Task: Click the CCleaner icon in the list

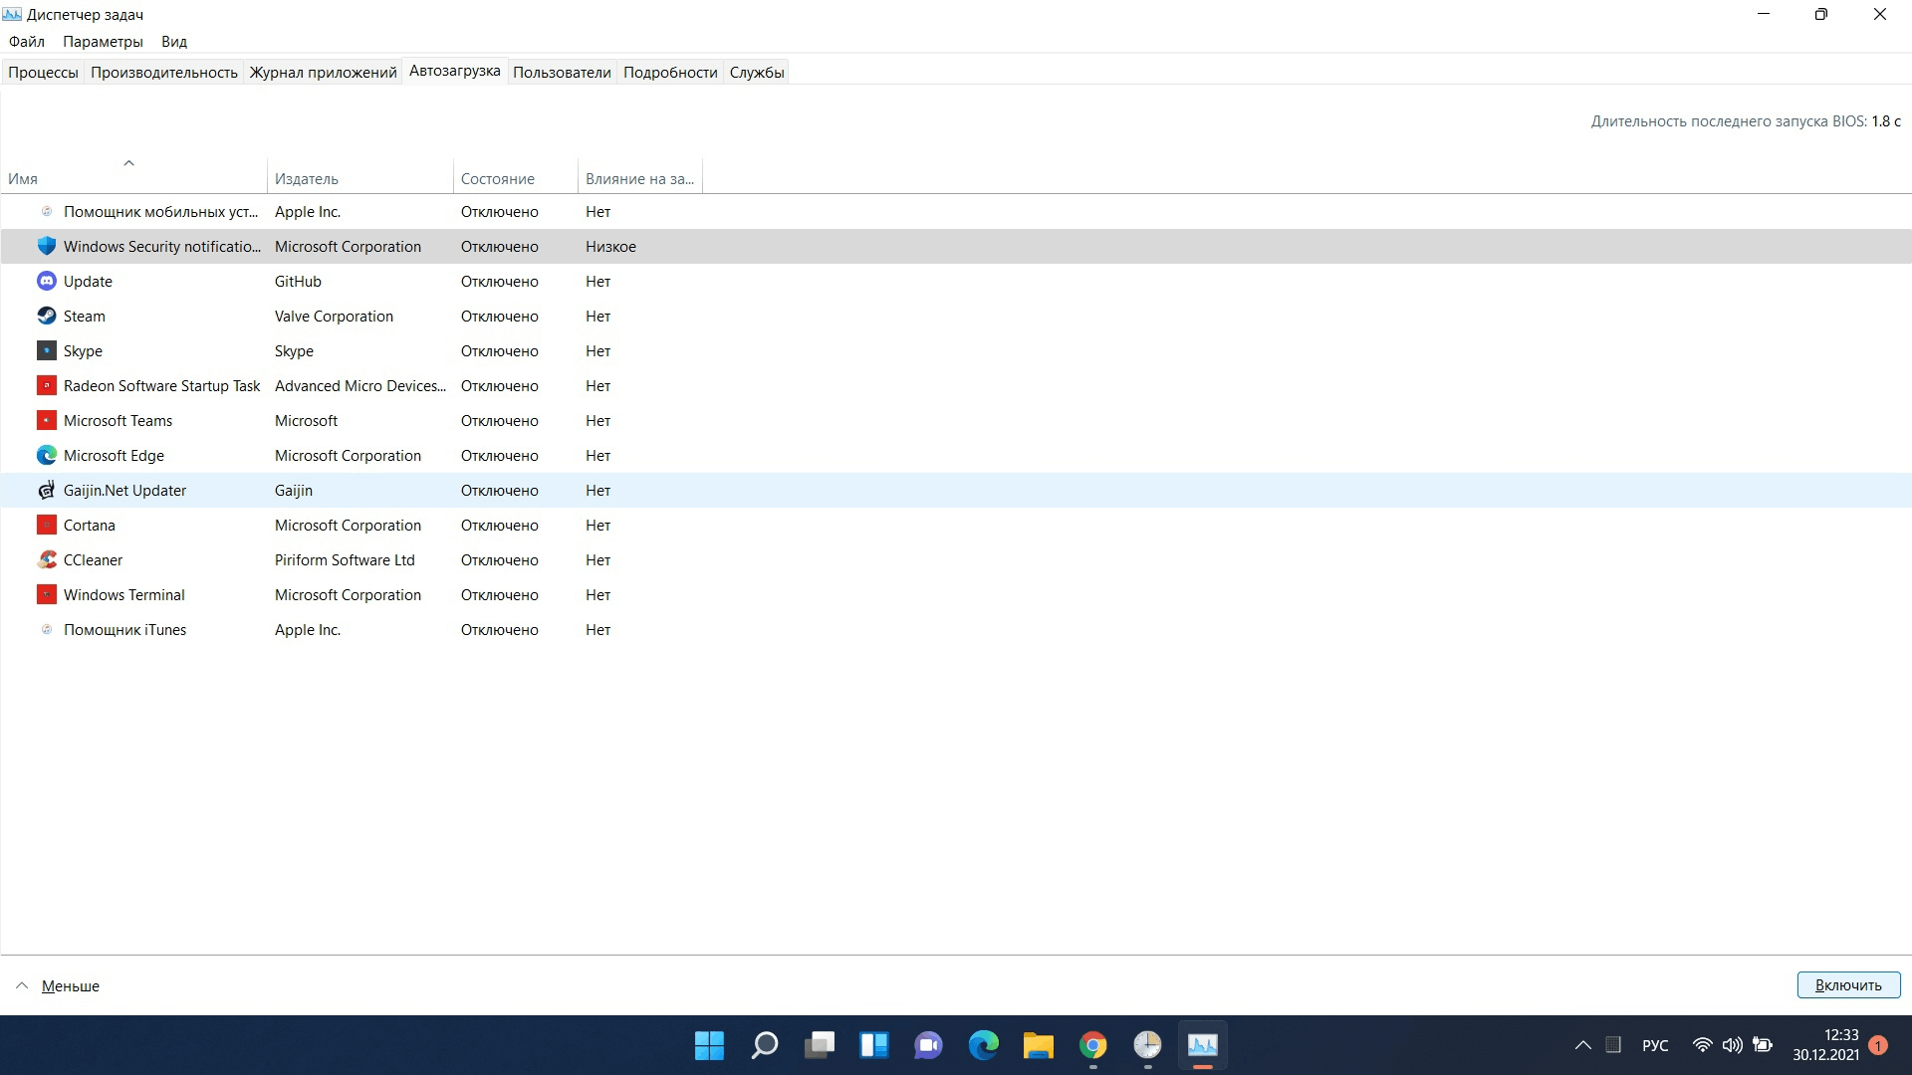Action: click(47, 559)
